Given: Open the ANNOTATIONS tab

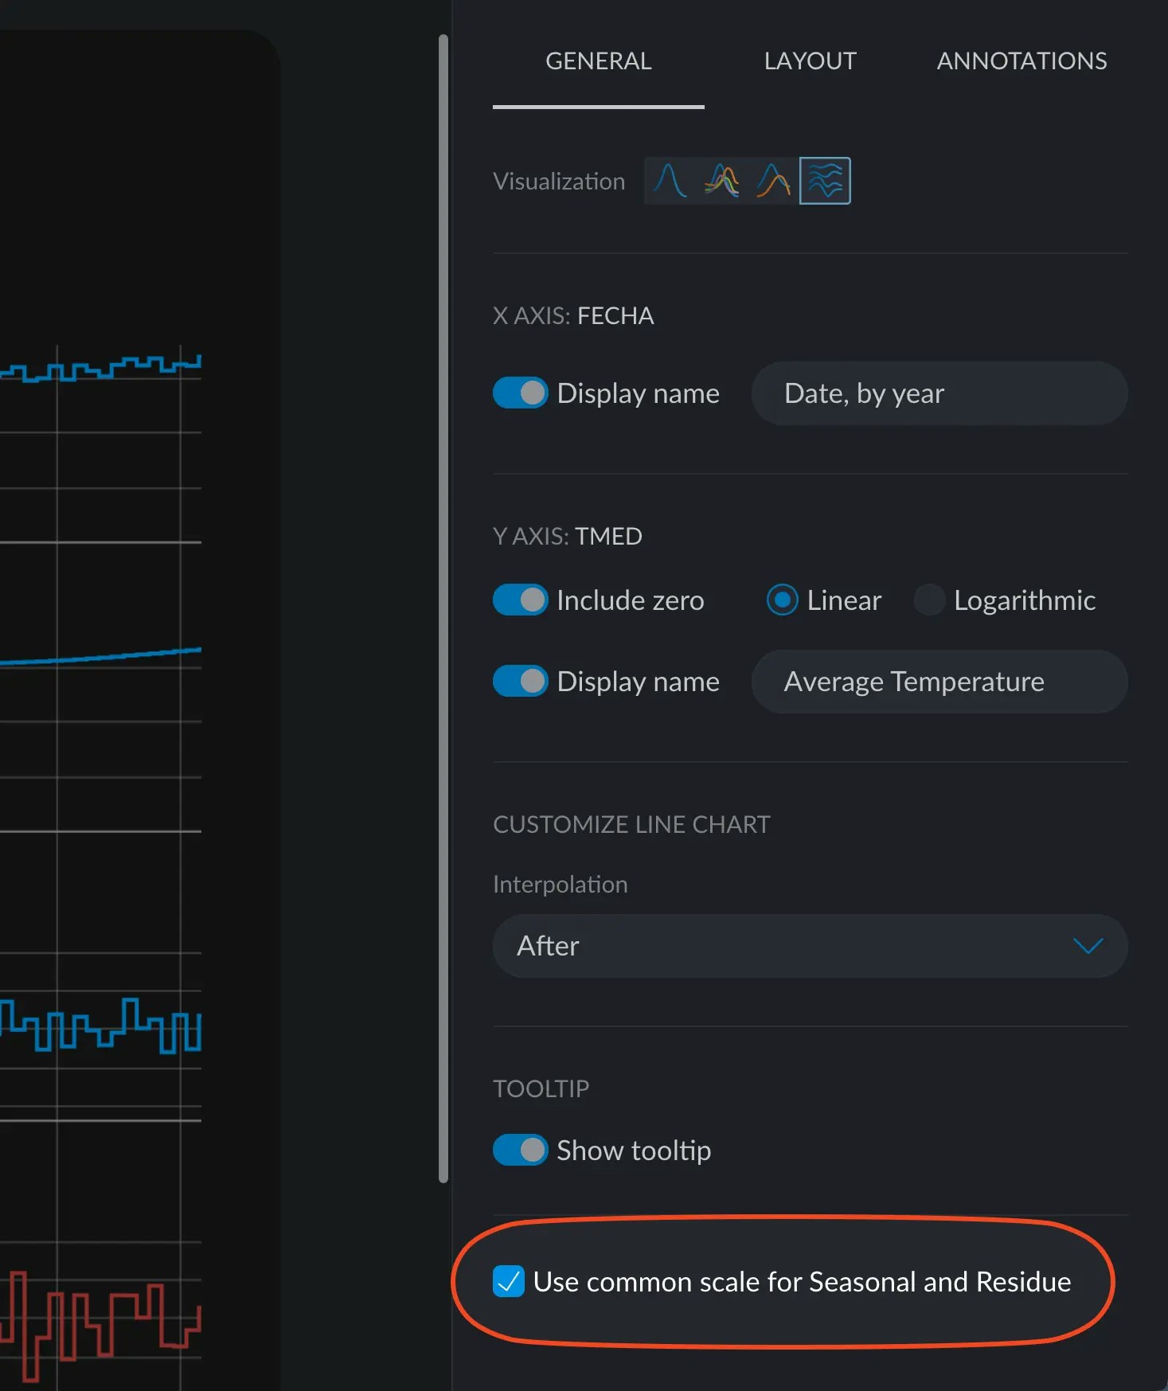Looking at the screenshot, I should pyautogui.click(x=1022, y=61).
